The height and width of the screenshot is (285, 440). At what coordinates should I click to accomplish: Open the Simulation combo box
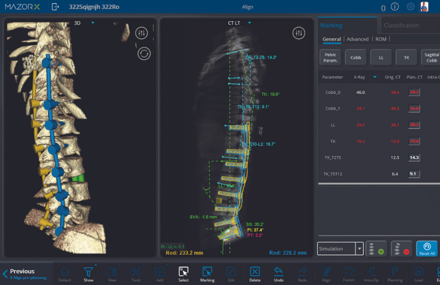(x=340, y=249)
